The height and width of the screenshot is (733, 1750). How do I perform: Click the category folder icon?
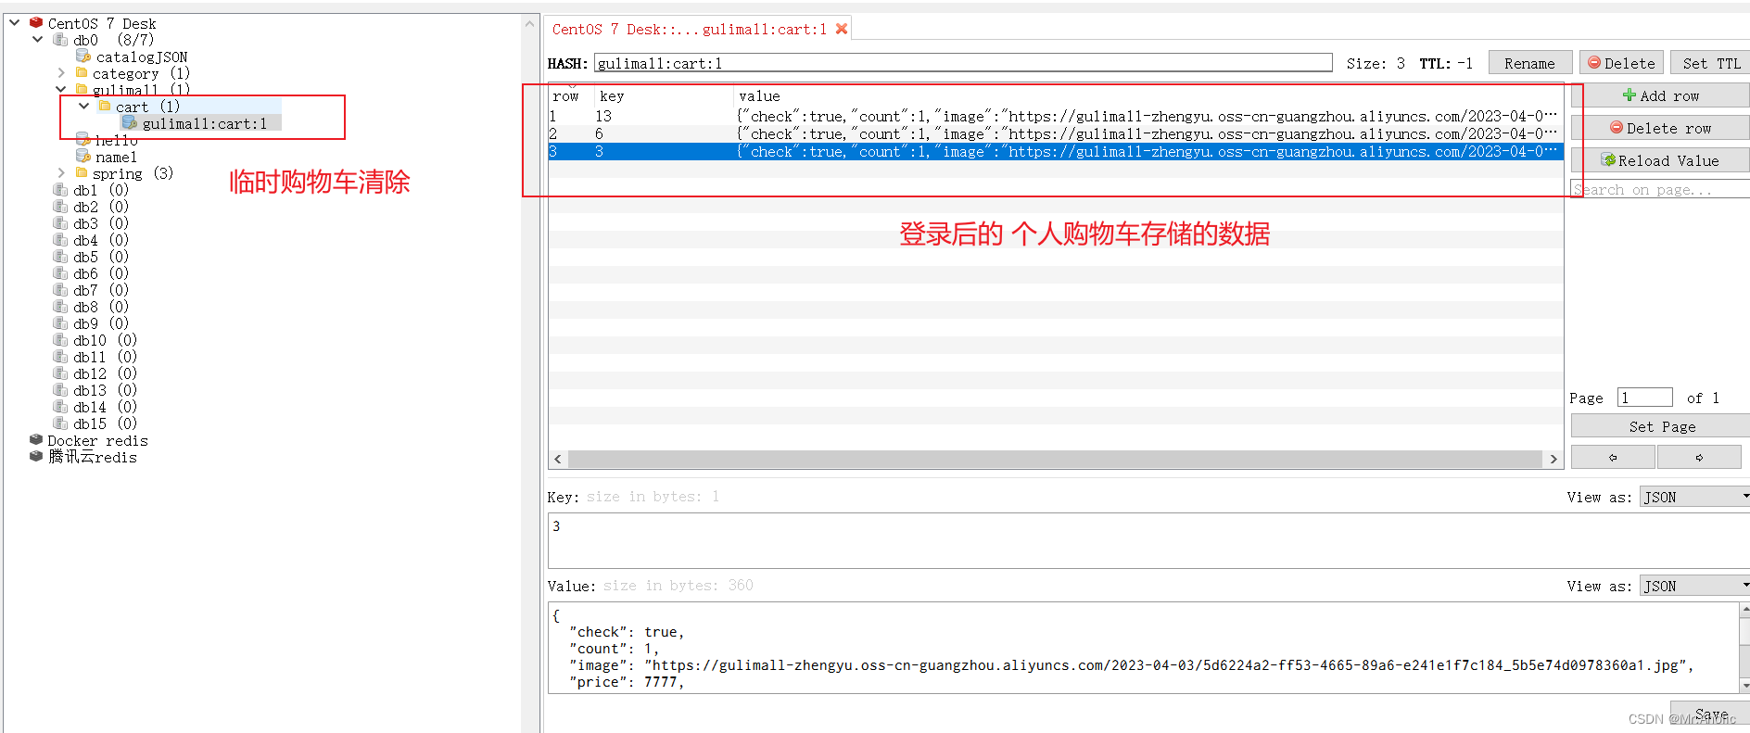click(x=82, y=73)
